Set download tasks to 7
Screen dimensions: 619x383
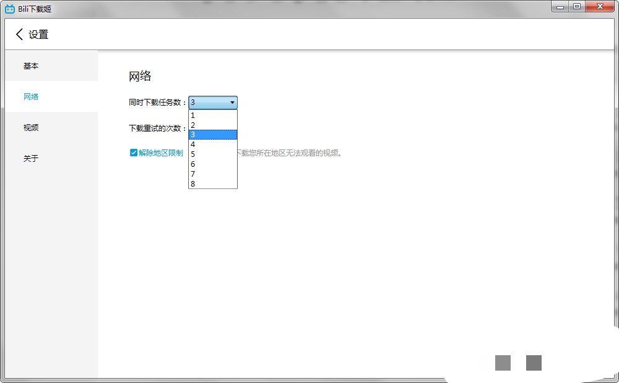click(x=213, y=174)
